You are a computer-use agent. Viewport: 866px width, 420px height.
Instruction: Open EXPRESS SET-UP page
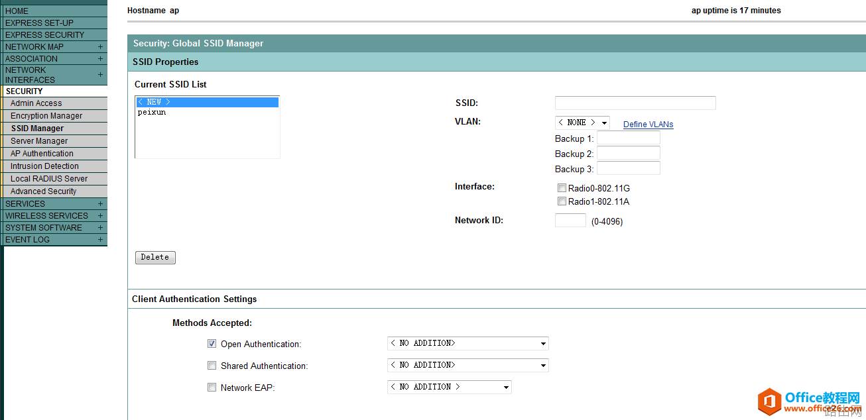pyautogui.click(x=39, y=23)
